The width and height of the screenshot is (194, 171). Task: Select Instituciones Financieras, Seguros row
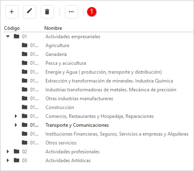tap(99, 134)
